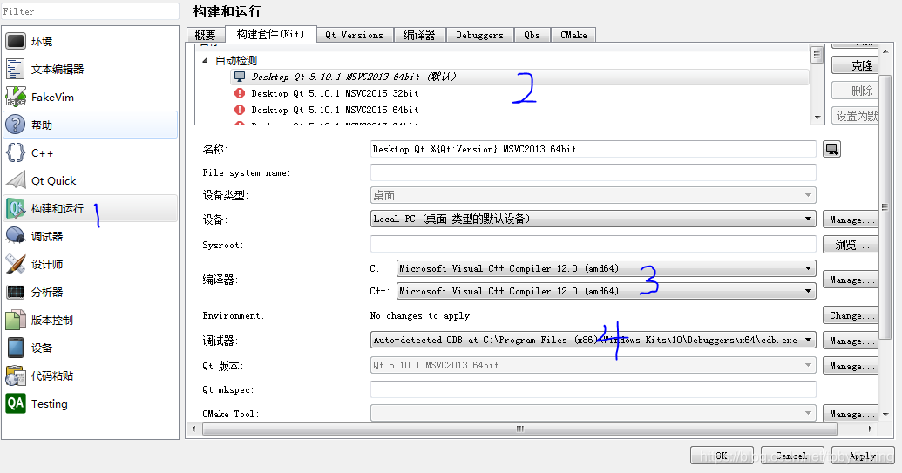902x473 pixels.
Task: Switch to the 概要 tab
Action: (x=206, y=35)
